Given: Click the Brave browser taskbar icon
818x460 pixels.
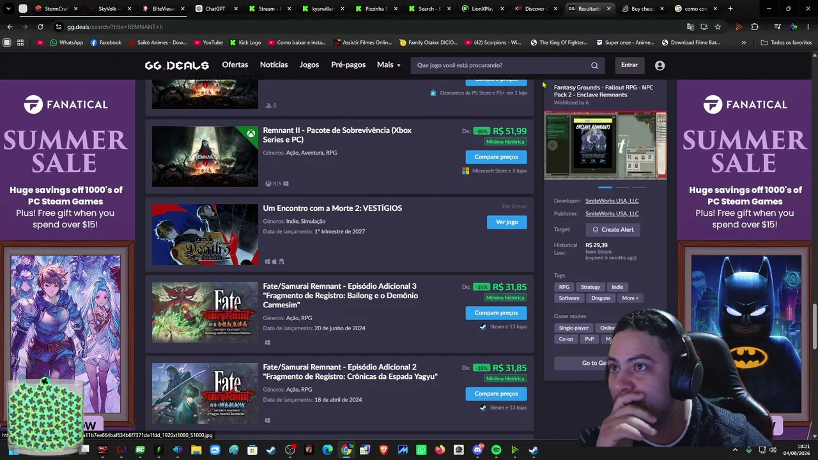Looking at the screenshot, I should (383, 450).
